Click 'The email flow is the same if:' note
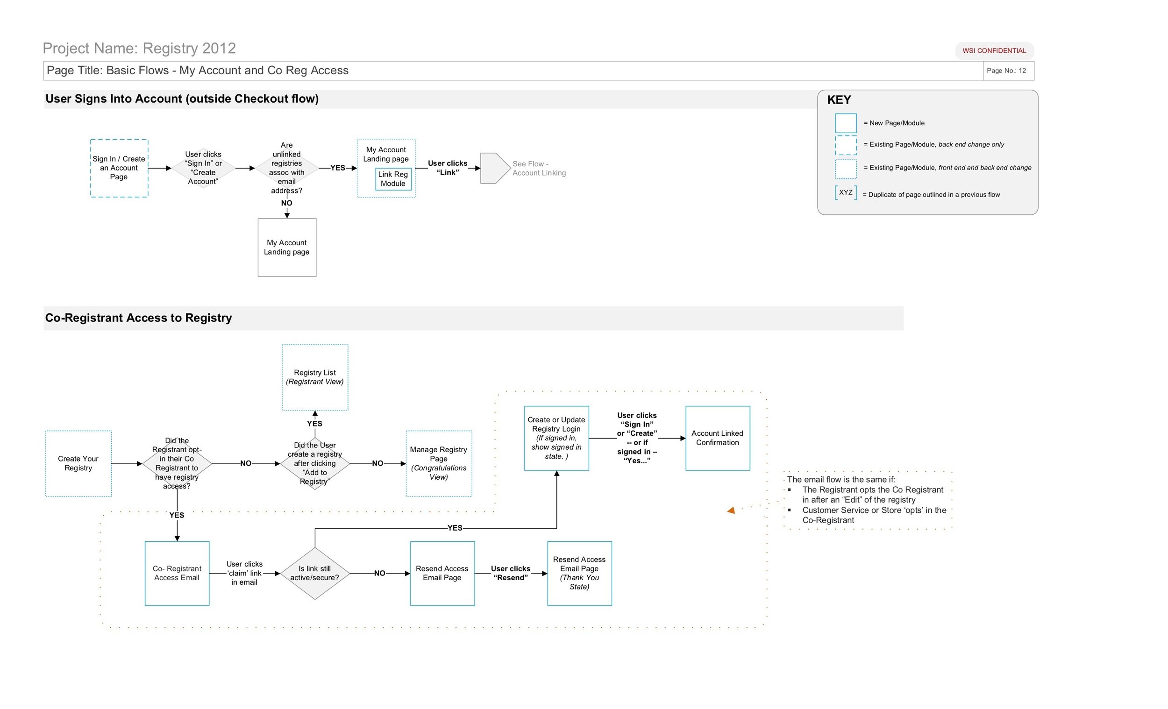The image size is (1168, 709). (841, 480)
